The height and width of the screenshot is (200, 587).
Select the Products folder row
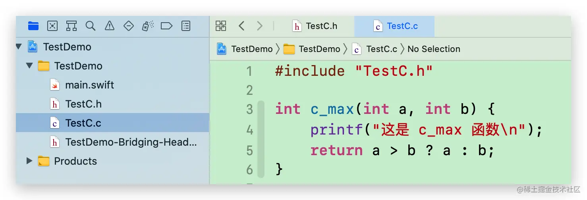click(112, 161)
